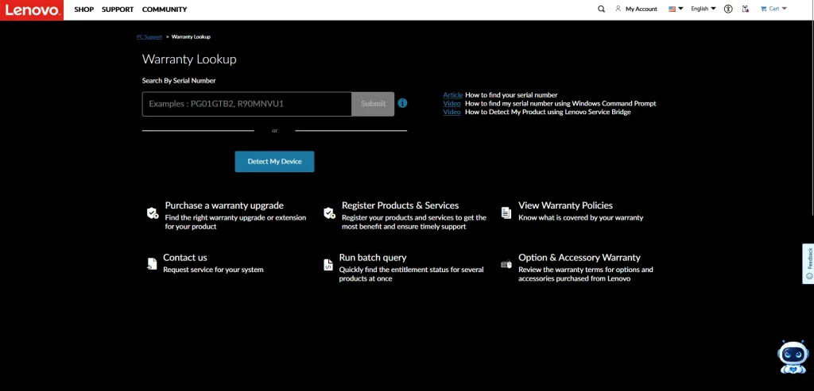Click the Warranty Lookup page title
The image size is (814, 391).
click(189, 59)
